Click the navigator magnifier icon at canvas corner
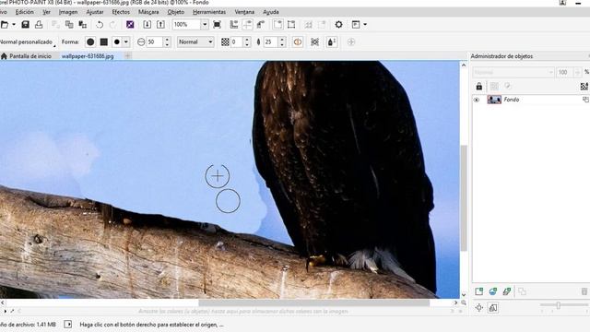Image resolution: width=590 pixels, height=332 pixels. pos(464,302)
